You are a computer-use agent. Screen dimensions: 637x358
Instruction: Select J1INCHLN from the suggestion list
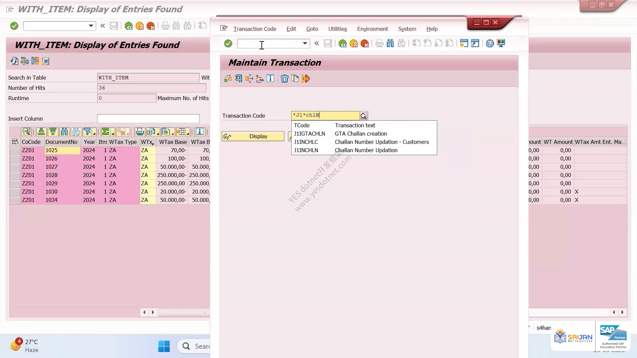click(x=364, y=150)
